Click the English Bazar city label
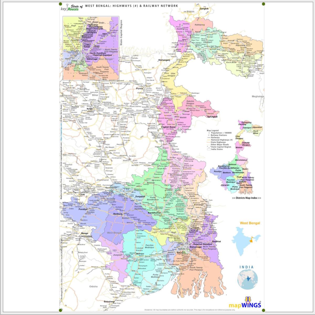This screenshot has height=315, width=315. (168, 127)
